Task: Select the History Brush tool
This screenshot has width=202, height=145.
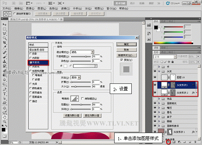Action: (5, 66)
